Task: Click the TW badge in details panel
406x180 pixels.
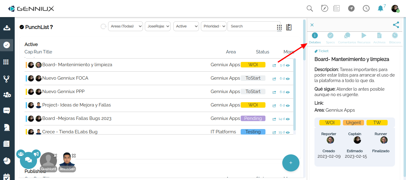Action: click(x=377, y=123)
